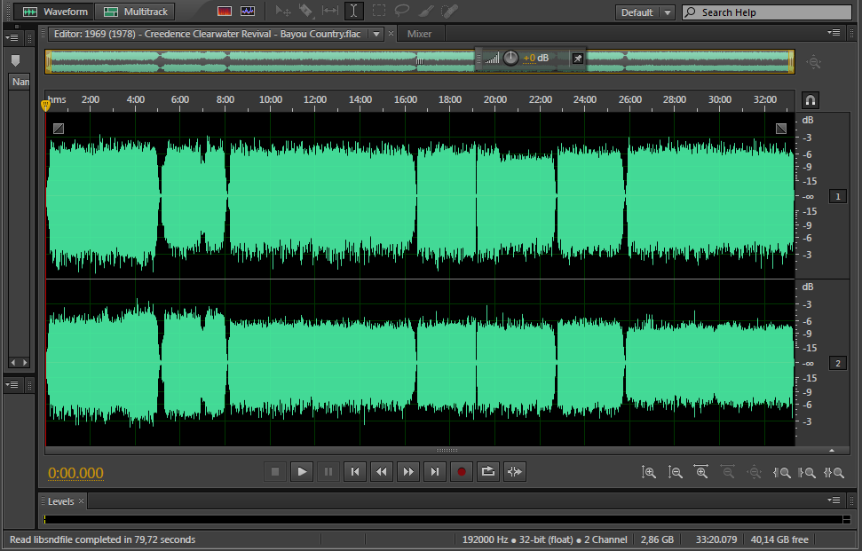
Task: Start recording with the Record button
Action: (462, 471)
